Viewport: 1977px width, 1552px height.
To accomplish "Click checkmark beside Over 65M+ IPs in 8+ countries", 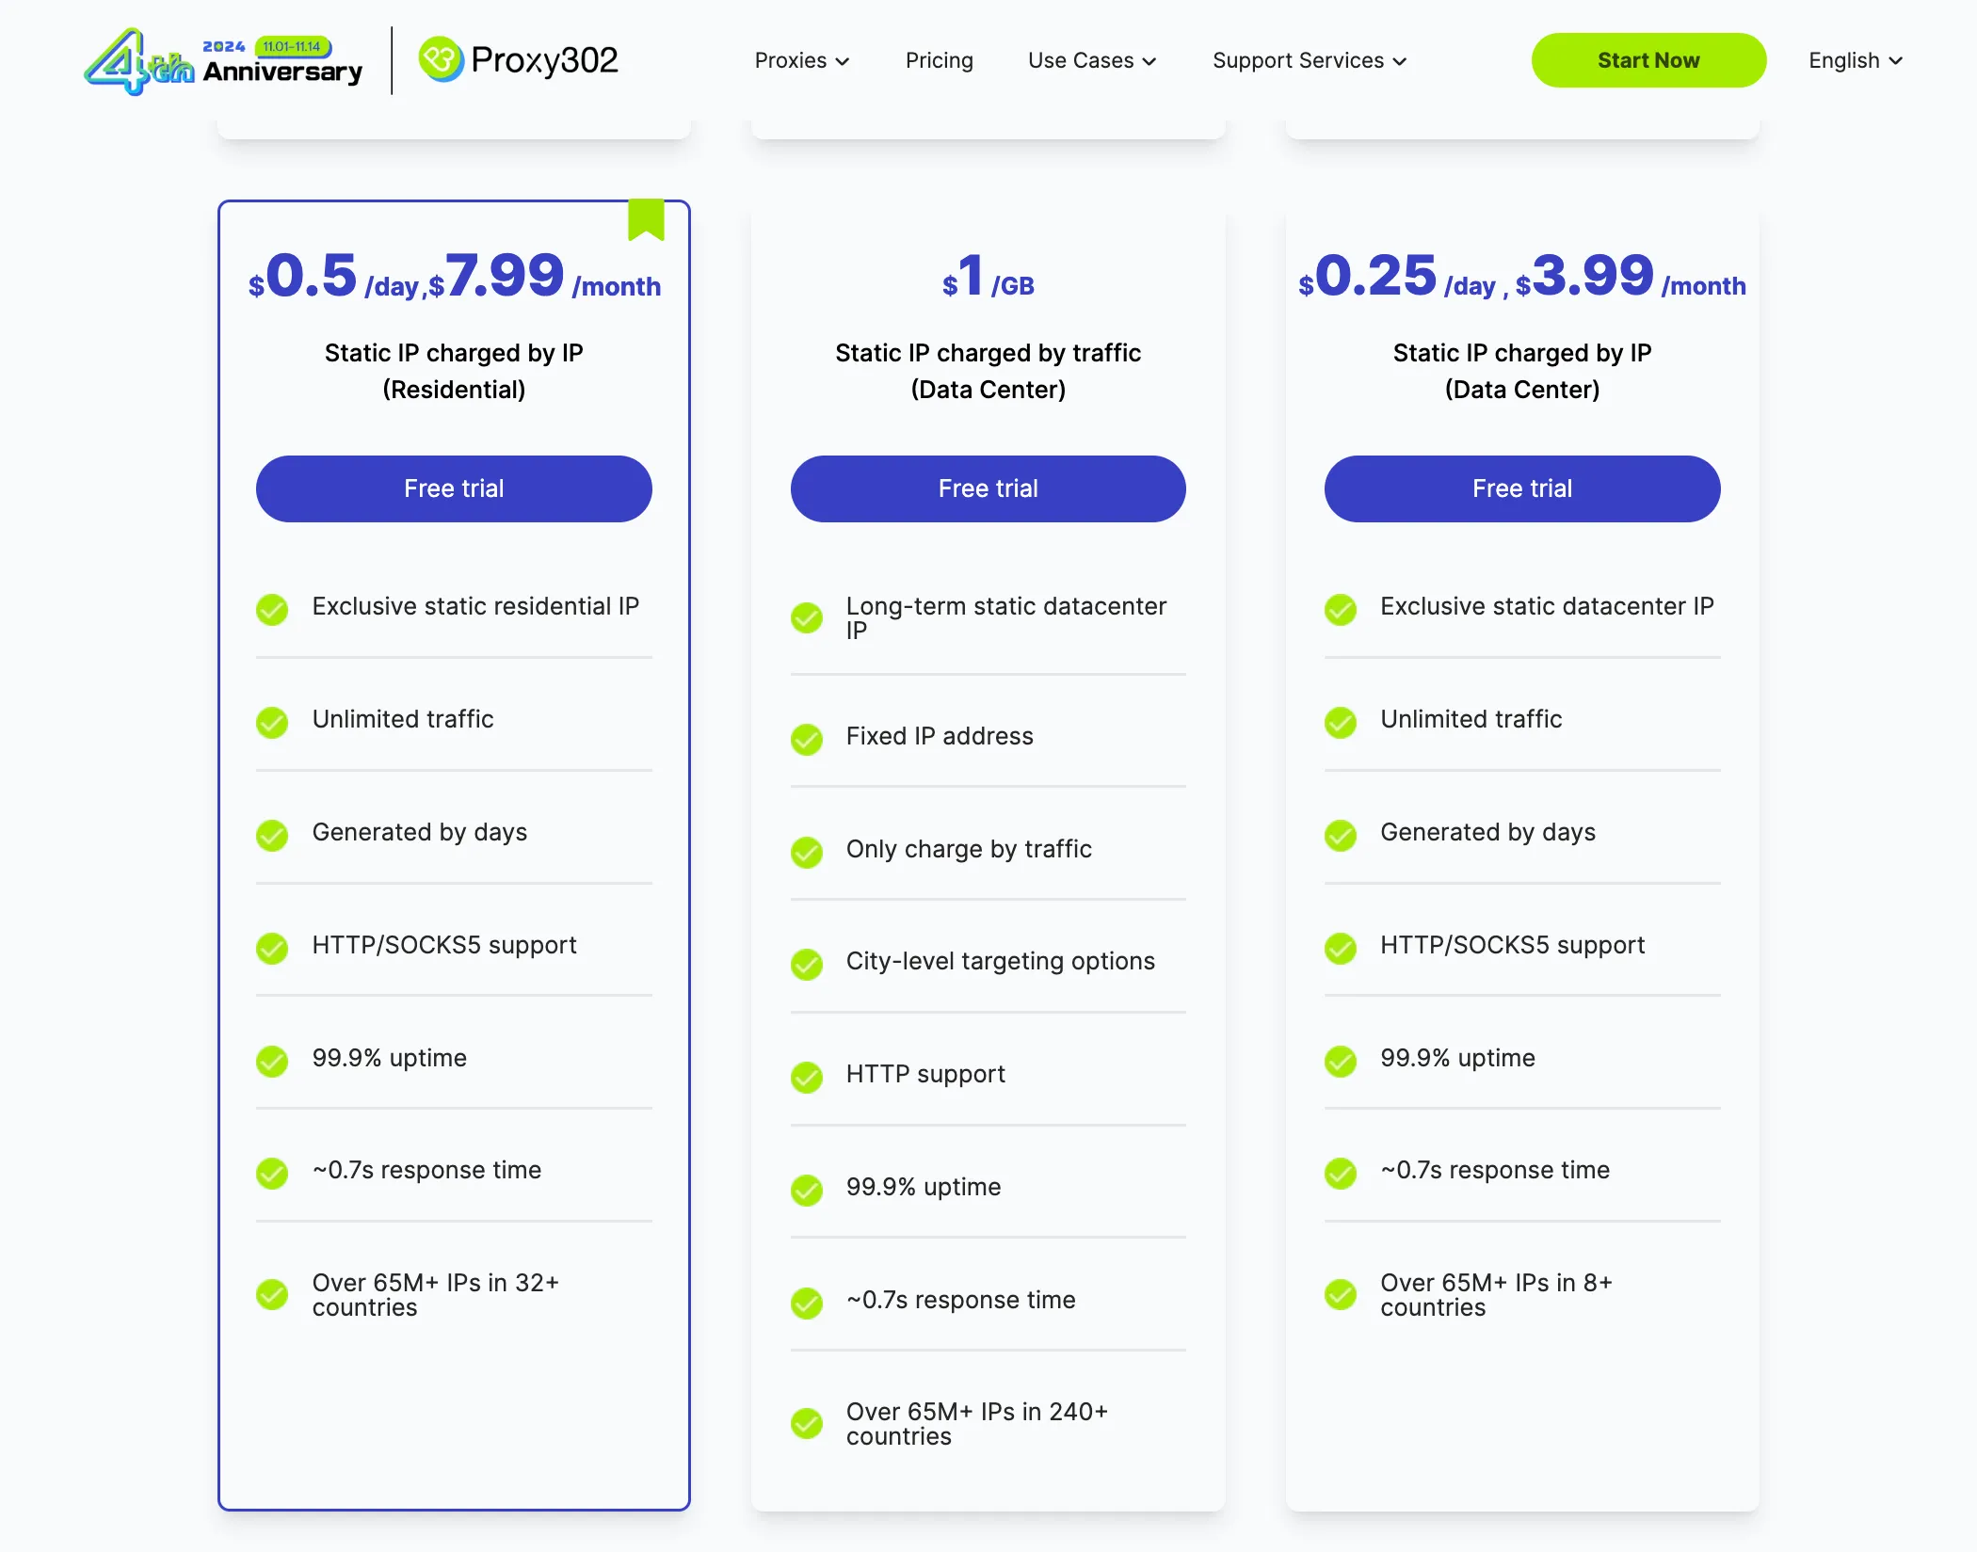I will 1341,1295.
